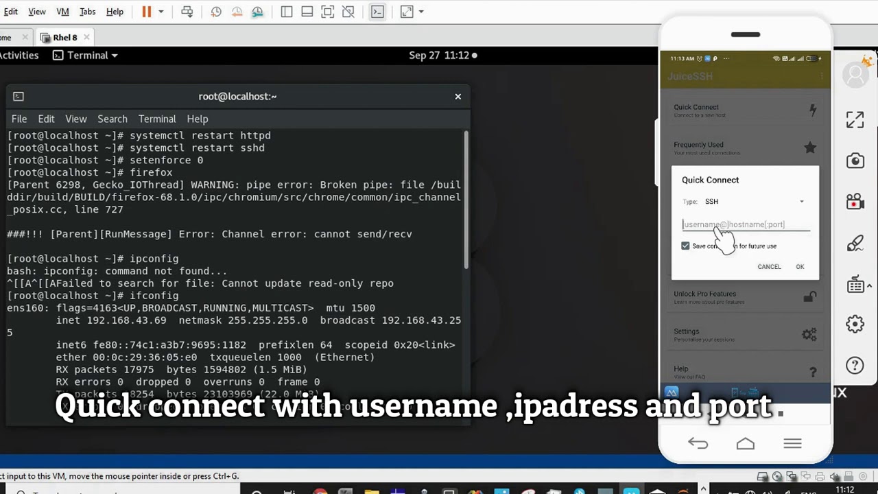Viewport: 878px width, 494px height.
Task: Open the terminal's Edit menu
Action: click(x=46, y=119)
